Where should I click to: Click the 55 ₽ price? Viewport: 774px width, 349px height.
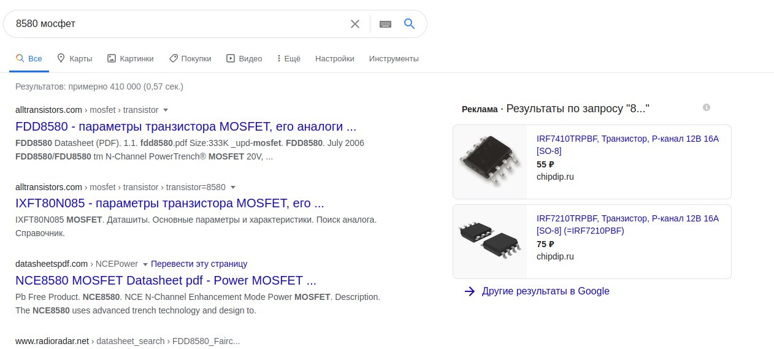point(545,164)
